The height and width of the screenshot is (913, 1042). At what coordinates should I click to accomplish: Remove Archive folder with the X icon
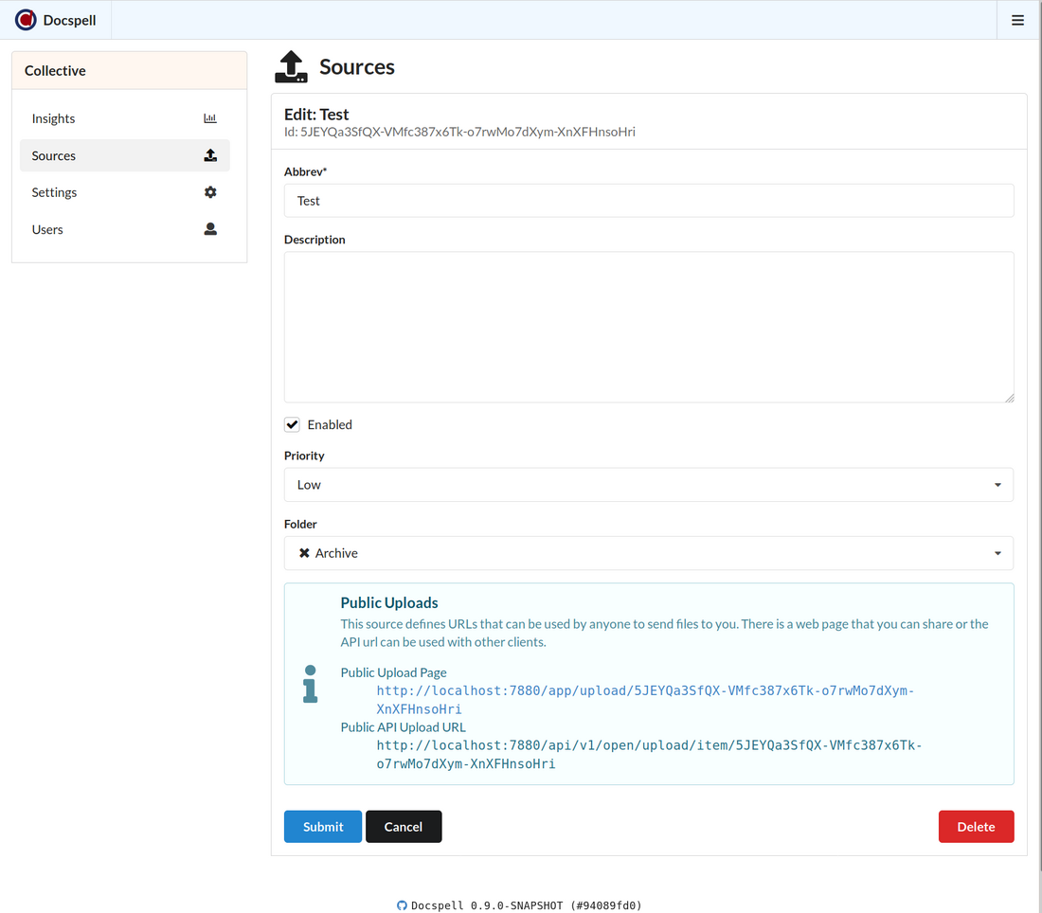pyautogui.click(x=304, y=553)
